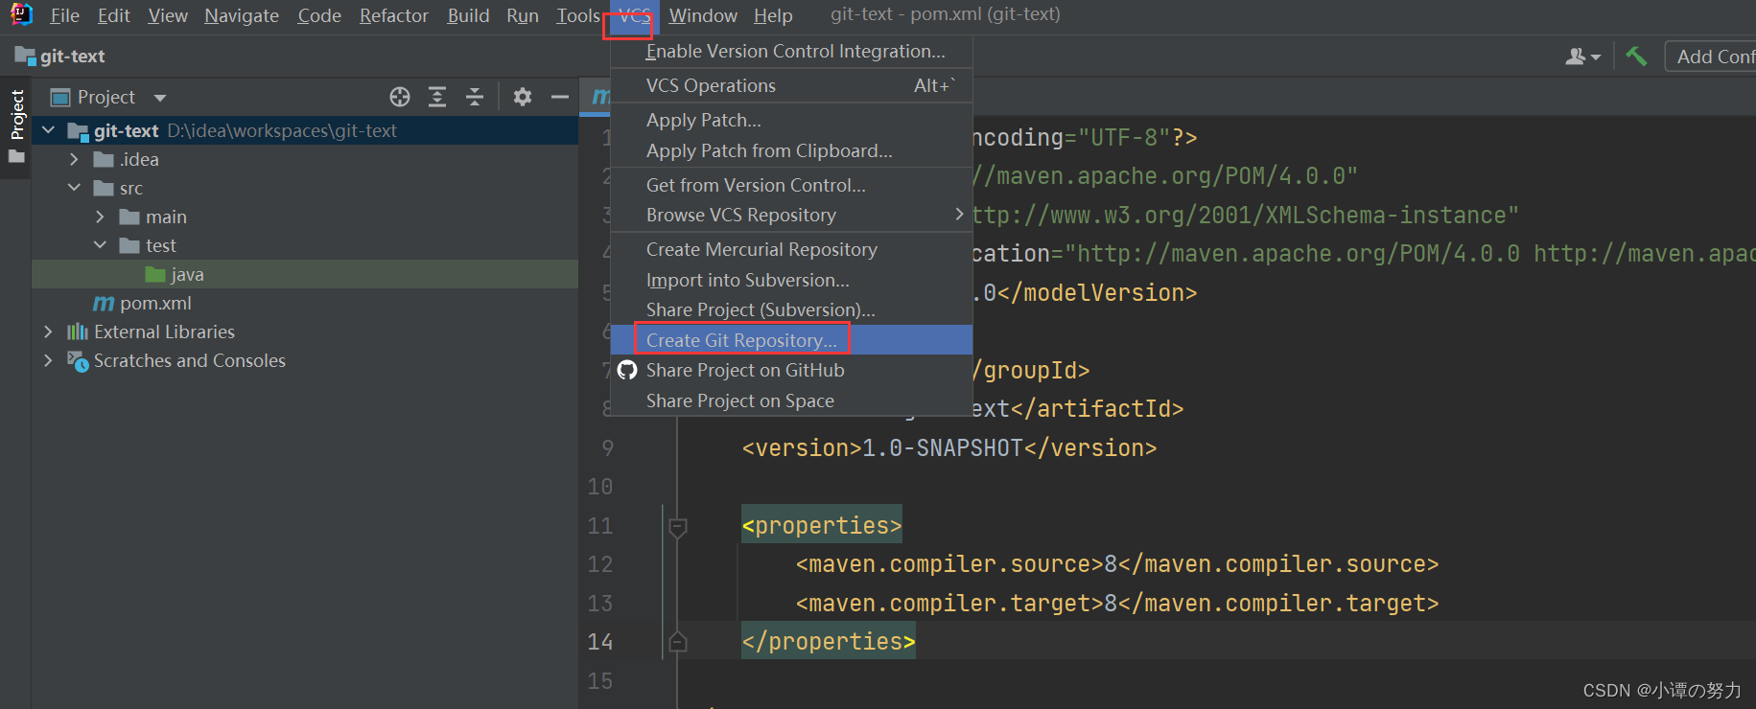Hide the Project tool window
The image size is (1756, 709).
coord(560,97)
